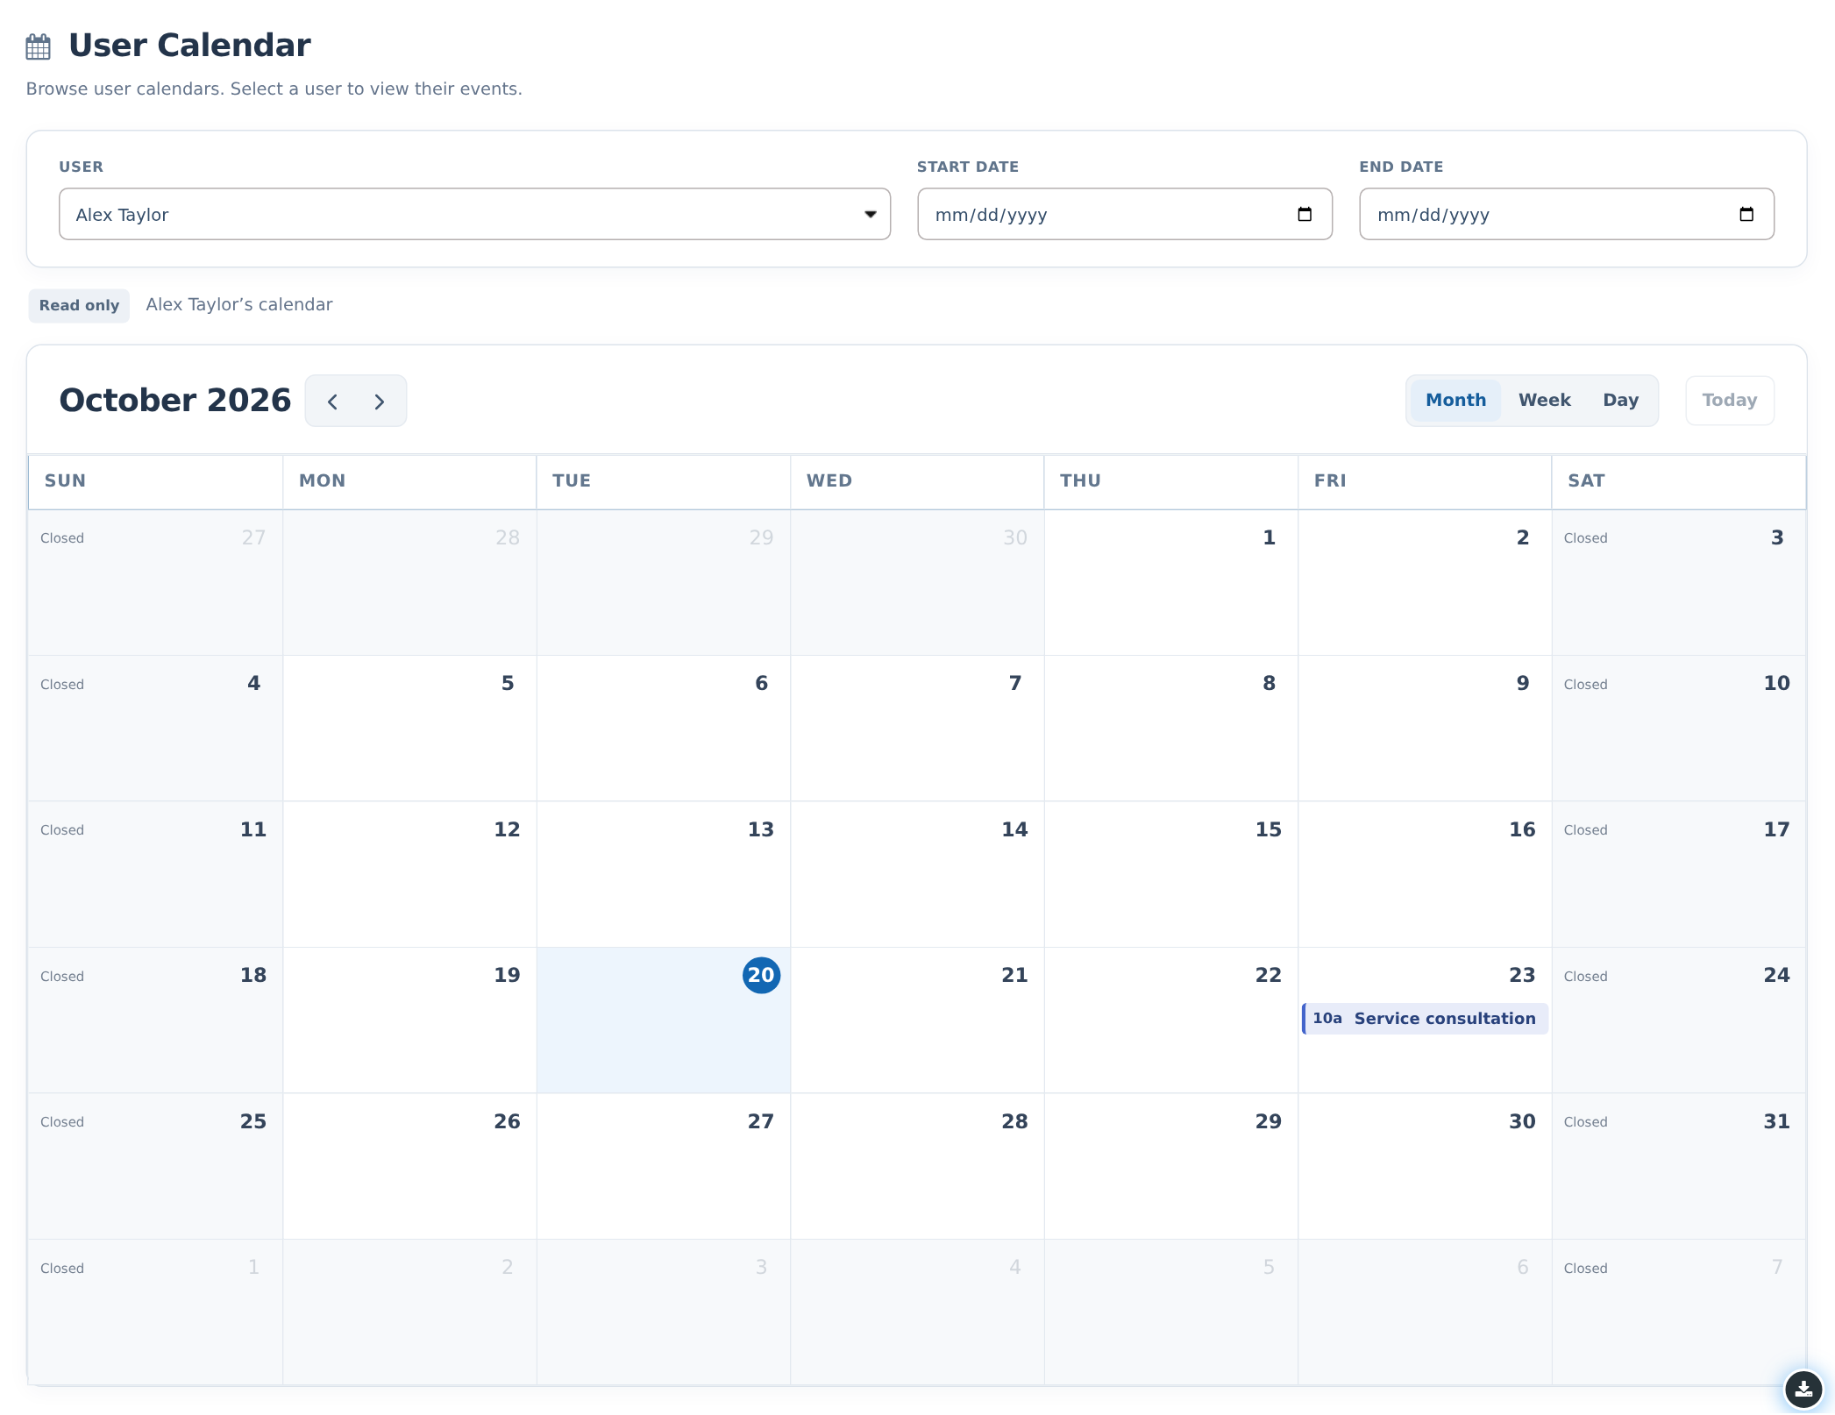The image size is (1835, 1415).
Task: Open the End Date calendar picker icon
Action: [x=1746, y=214]
